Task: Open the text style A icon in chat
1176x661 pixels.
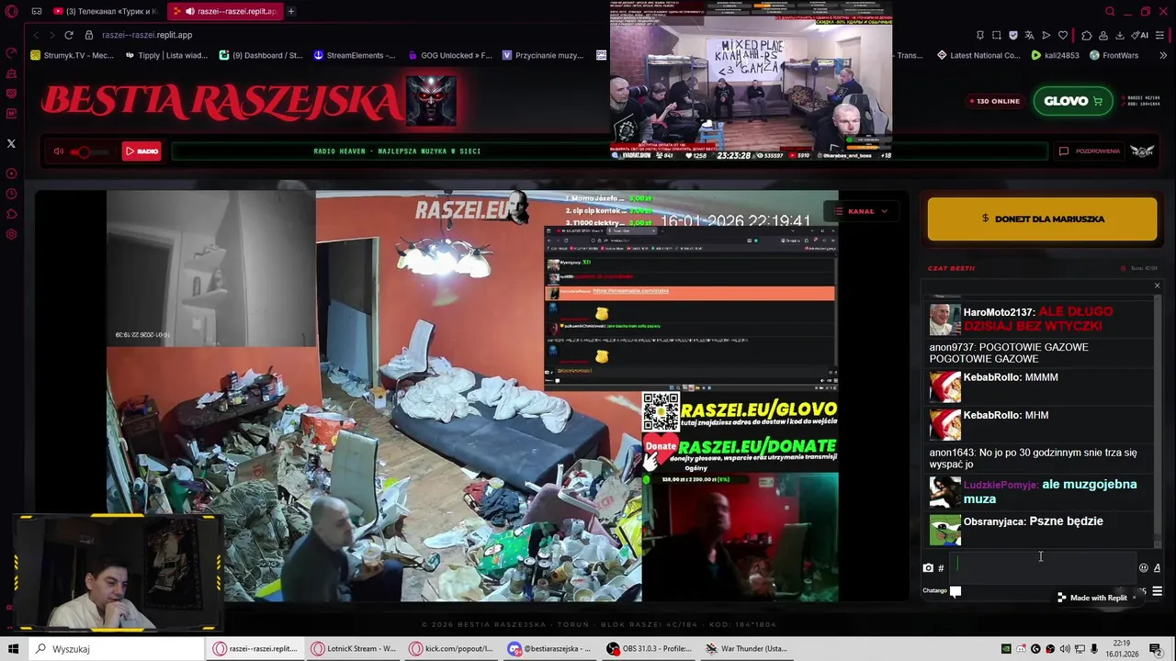Action: click(1157, 568)
